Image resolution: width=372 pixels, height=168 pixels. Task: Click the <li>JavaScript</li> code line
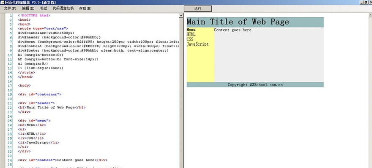(38, 143)
